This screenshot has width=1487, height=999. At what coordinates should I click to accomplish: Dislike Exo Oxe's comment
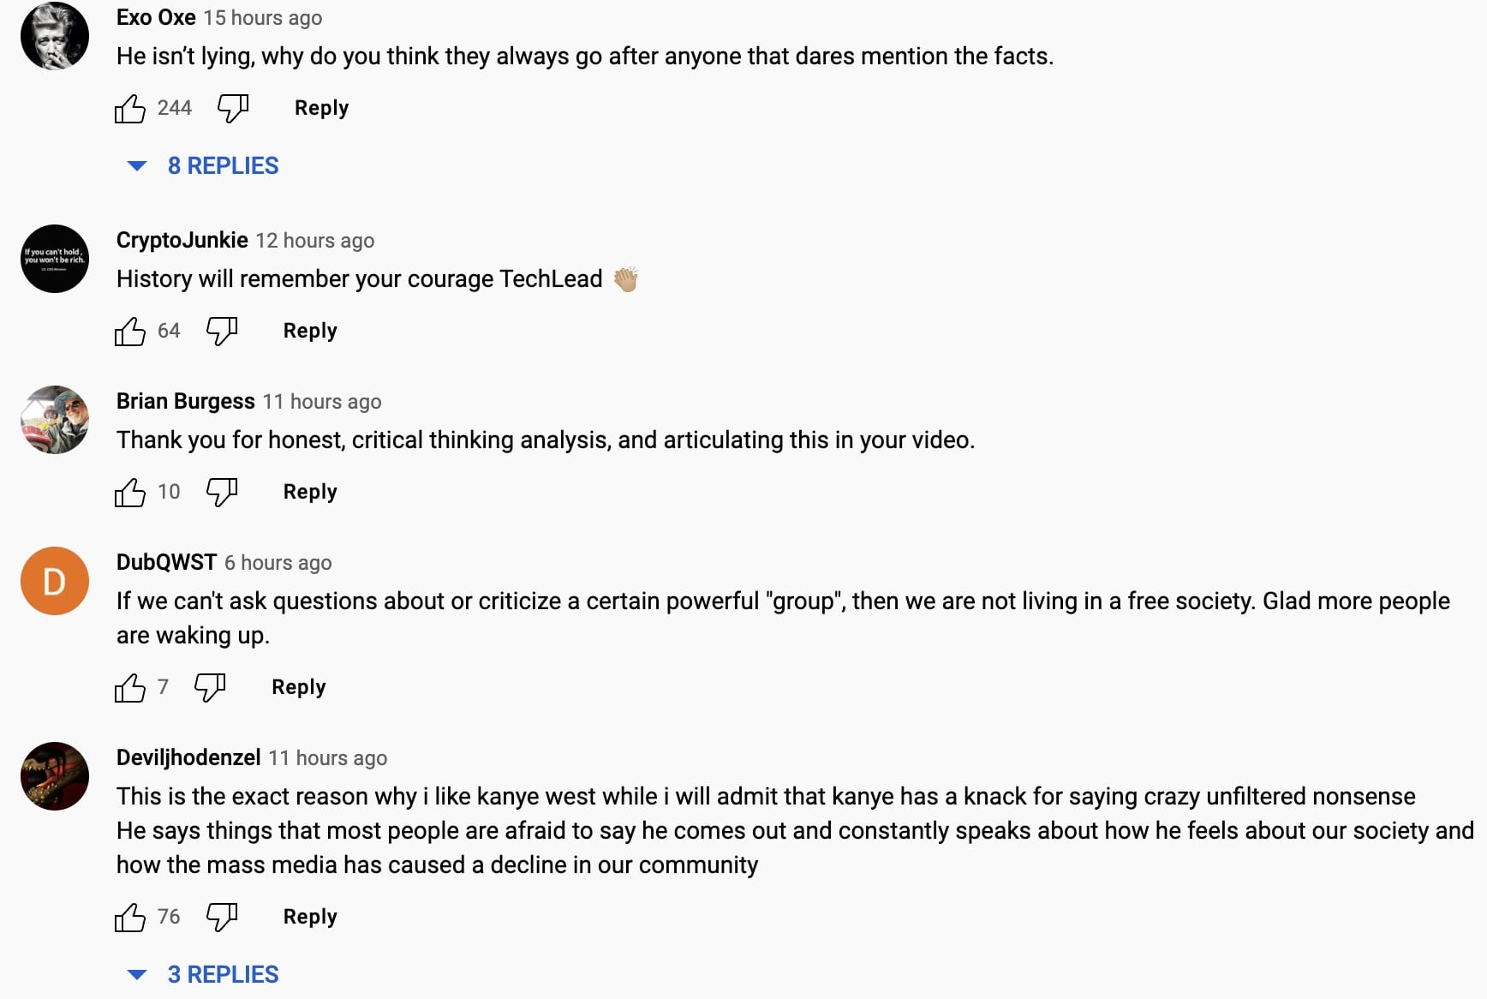(x=232, y=108)
